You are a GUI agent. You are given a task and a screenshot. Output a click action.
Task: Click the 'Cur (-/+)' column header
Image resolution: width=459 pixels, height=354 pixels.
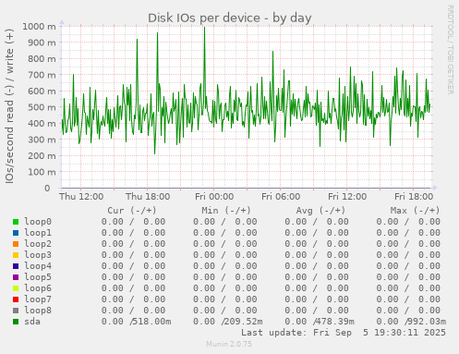(x=132, y=211)
